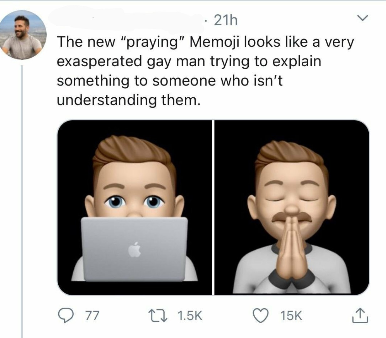The height and width of the screenshot is (338, 386).
Task: Click the 15K likes count
Action: click(x=291, y=315)
